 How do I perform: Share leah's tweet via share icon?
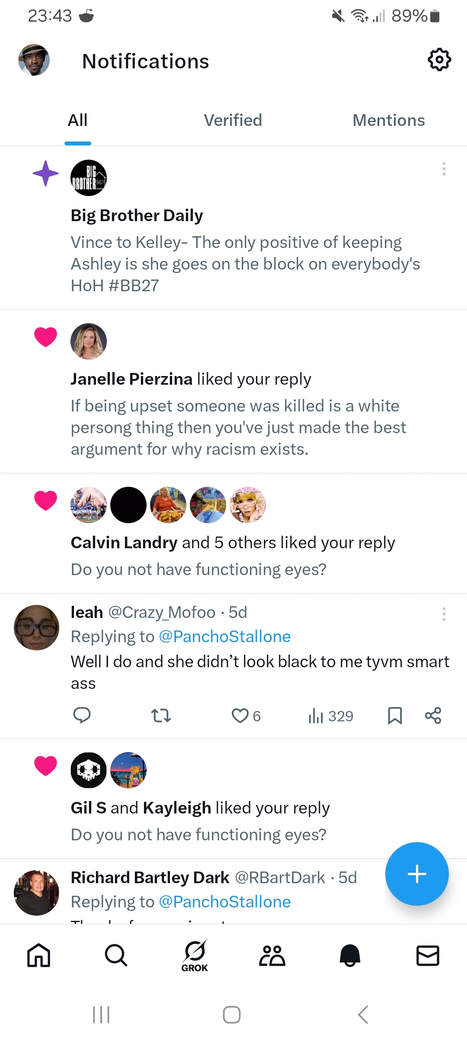433,715
